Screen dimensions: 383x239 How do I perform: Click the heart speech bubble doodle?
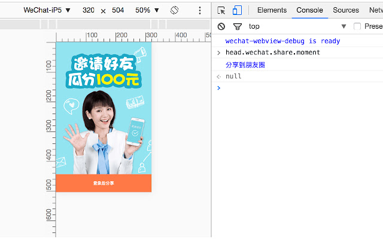pyautogui.click(x=71, y=106)
